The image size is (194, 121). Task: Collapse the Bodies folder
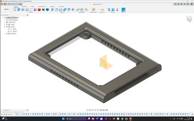pyautogui.click(x=4, y=27)
